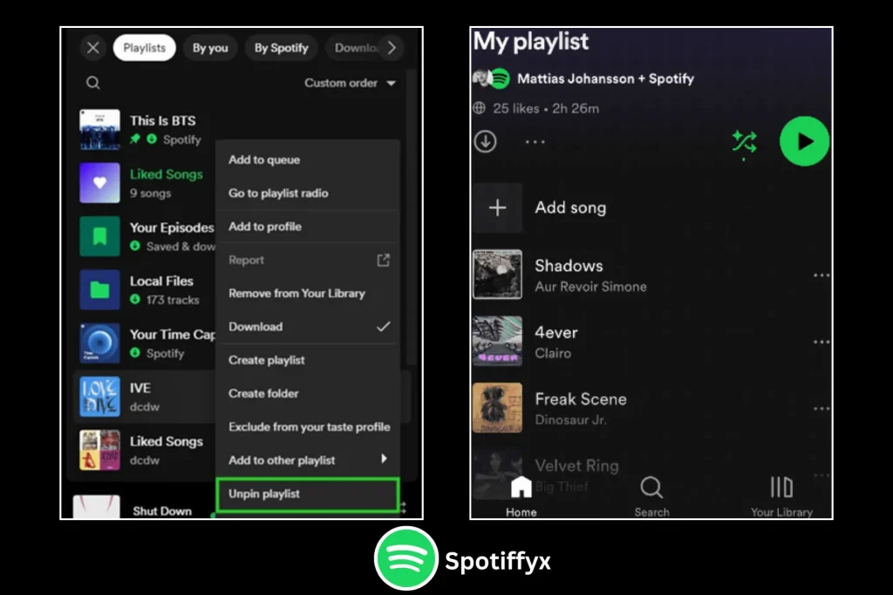Open Liked Songs by dcdw cover
Viewport: 893px width, 595px height.
pos(99,450)
